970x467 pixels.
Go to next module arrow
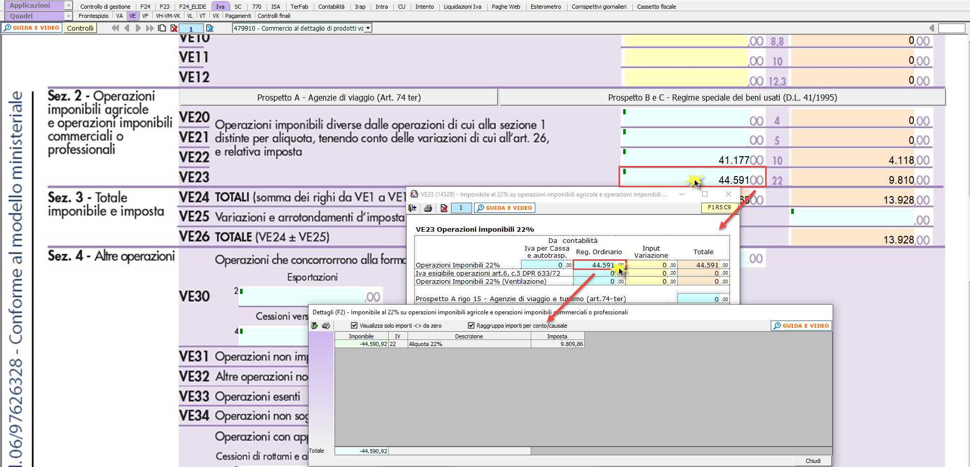[x=138, y=28]
